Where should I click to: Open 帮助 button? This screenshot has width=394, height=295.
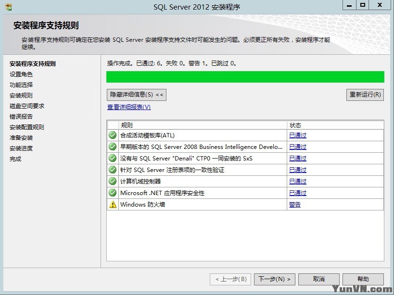coord(363,279)
